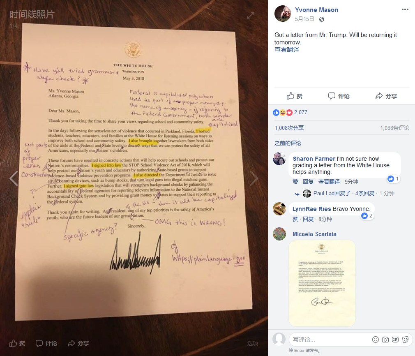This screenshot has height=356, width=415.
Task: Open Yvonne Mason's profile
Action: pos(316,10)
